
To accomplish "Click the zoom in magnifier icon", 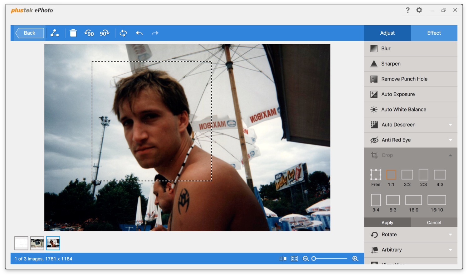I will pyautogui.click(x=355, y=259).
